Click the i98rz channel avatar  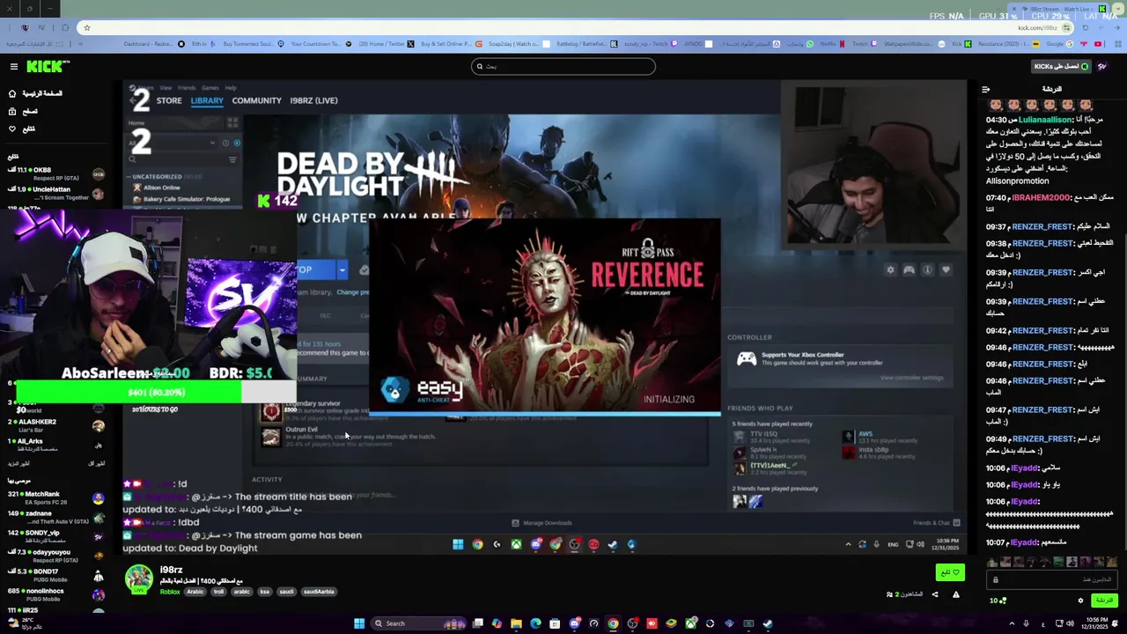pyautogui.click(x=138, y=579)
